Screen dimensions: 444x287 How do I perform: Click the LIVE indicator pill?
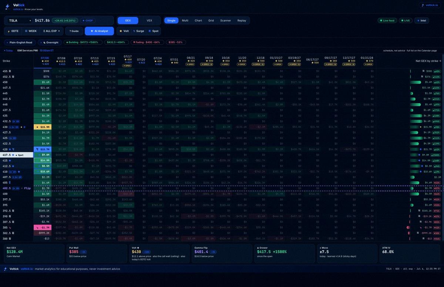tap(406, 21)
